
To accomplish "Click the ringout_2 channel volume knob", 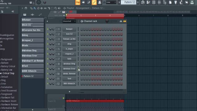I will [53, 54].
